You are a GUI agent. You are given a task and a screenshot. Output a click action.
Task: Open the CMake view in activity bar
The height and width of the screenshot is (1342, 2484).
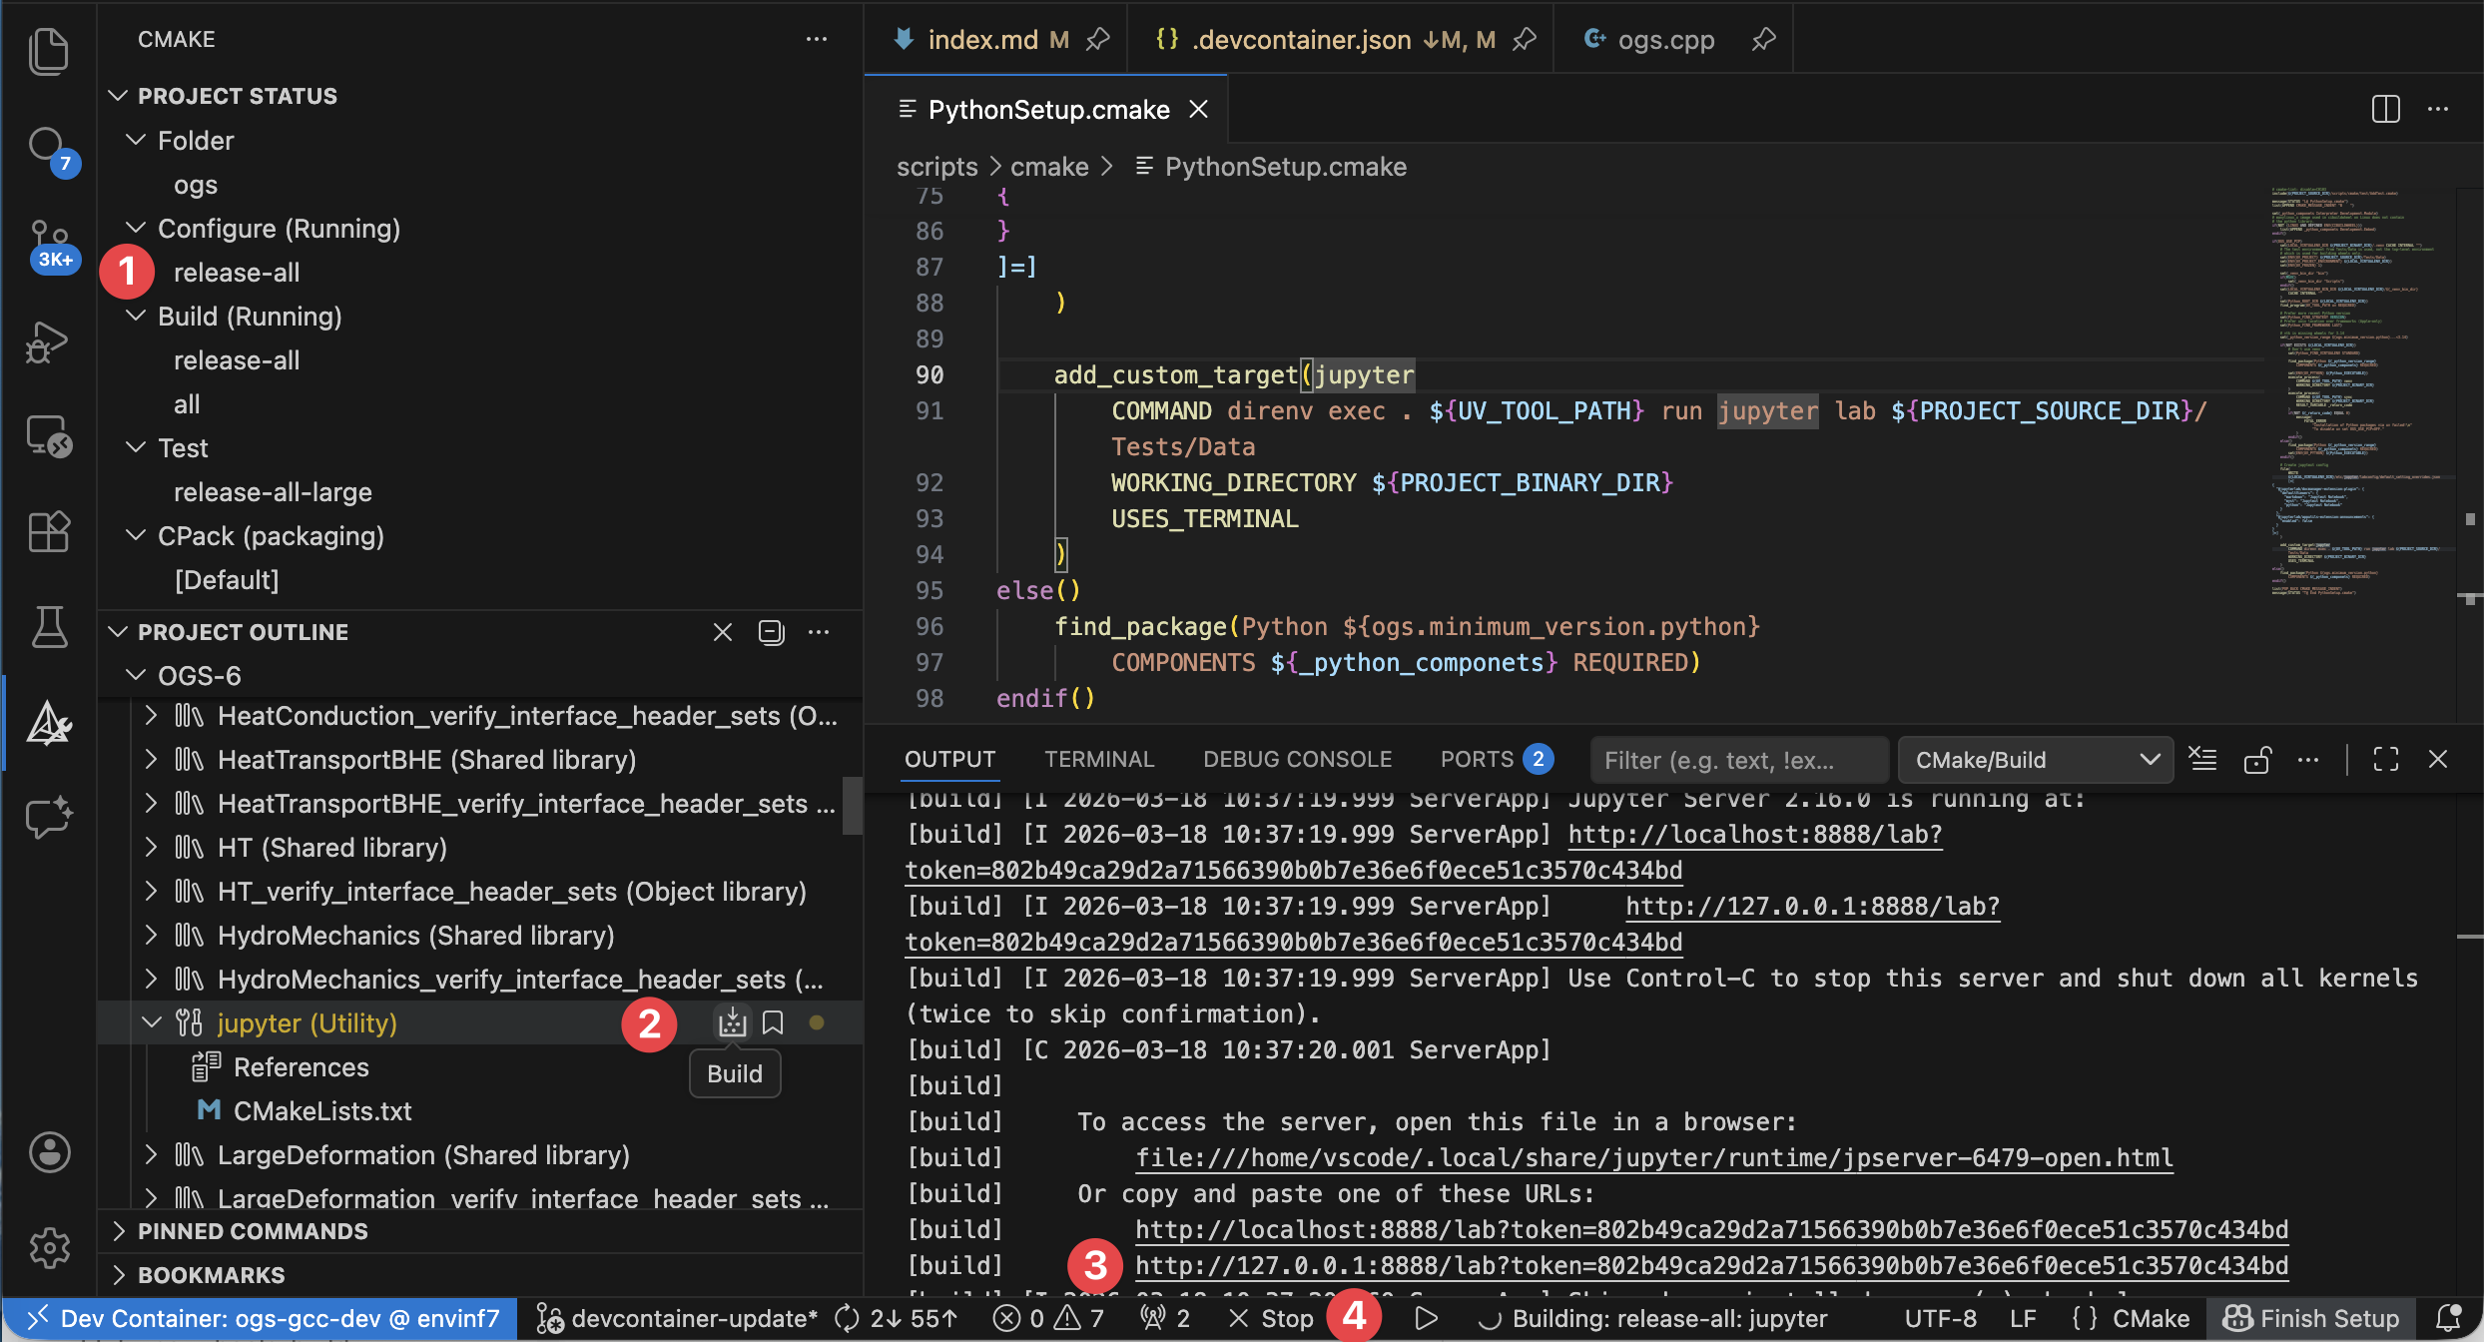tap(48, 723)
